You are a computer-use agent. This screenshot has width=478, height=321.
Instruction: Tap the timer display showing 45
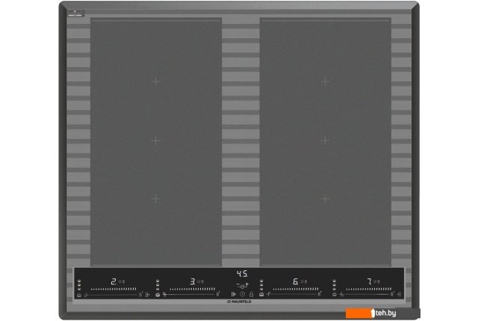click(x=242, y=273)
